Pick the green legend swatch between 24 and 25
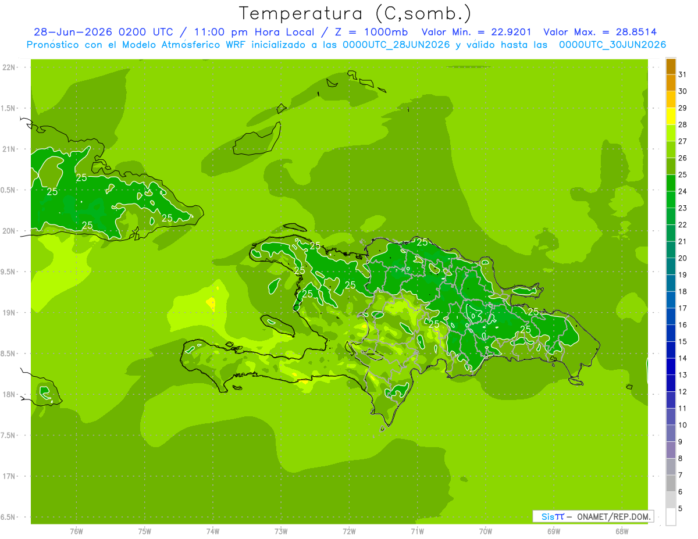 click(671, 183)
